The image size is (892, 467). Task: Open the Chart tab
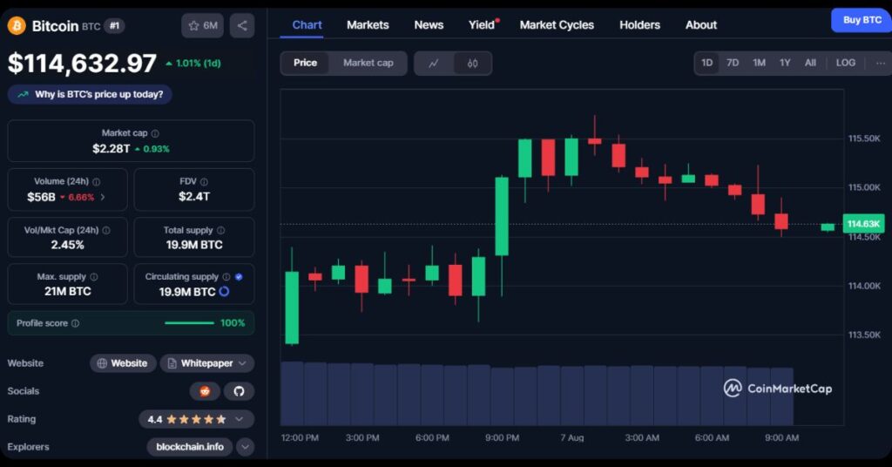(307, 25)
